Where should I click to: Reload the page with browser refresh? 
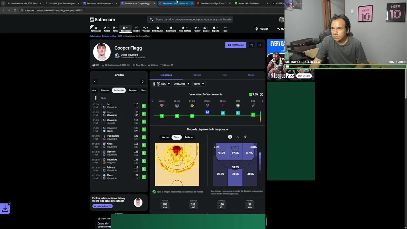coord(15,10)
